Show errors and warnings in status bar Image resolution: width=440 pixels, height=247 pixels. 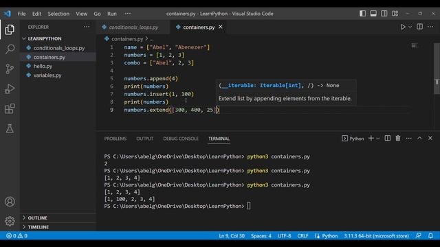tap(16, 236)
